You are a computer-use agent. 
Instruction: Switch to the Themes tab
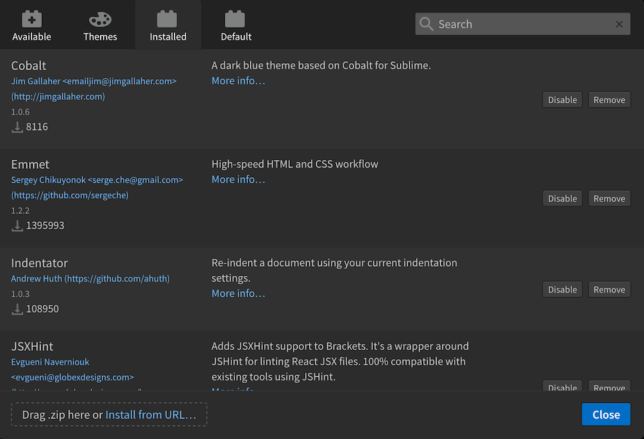tap(100, 26)
